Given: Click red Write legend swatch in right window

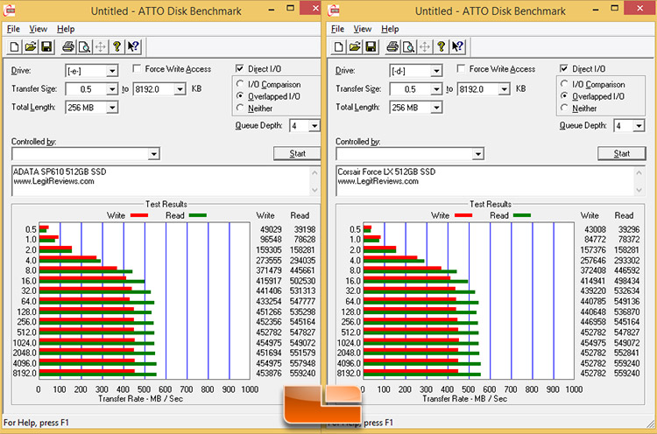Looking at the screenshot, I should coord(463,215).
